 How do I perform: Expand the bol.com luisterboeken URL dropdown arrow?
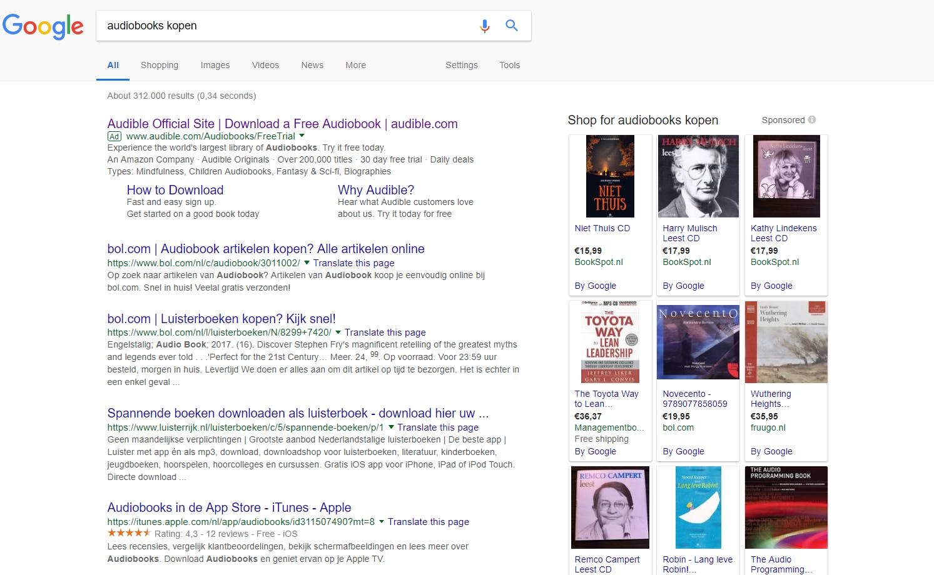[338, 332]
